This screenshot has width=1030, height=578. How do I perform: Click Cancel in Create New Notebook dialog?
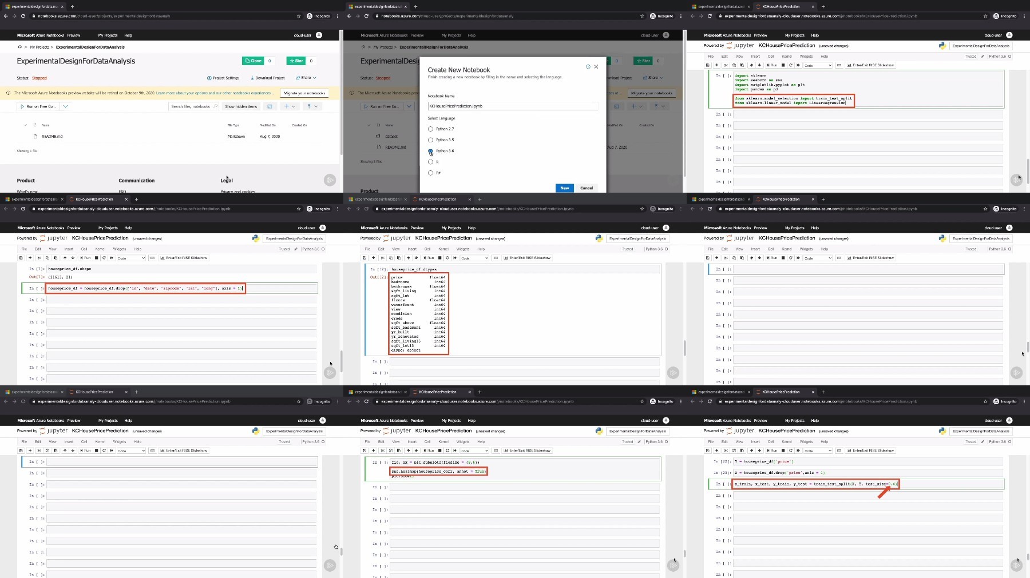587,188
